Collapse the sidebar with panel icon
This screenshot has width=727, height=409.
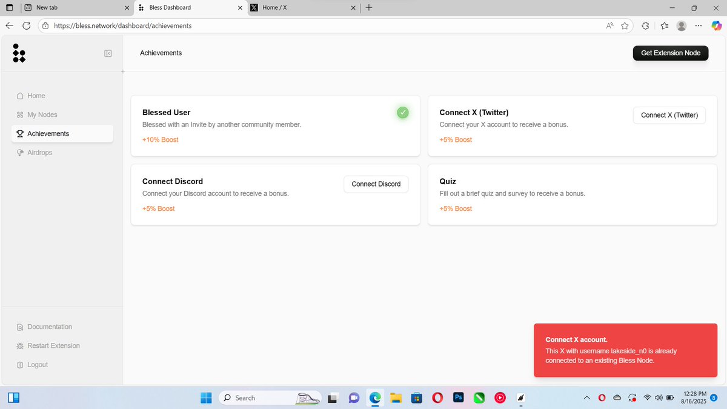click(x=108, y=53)
